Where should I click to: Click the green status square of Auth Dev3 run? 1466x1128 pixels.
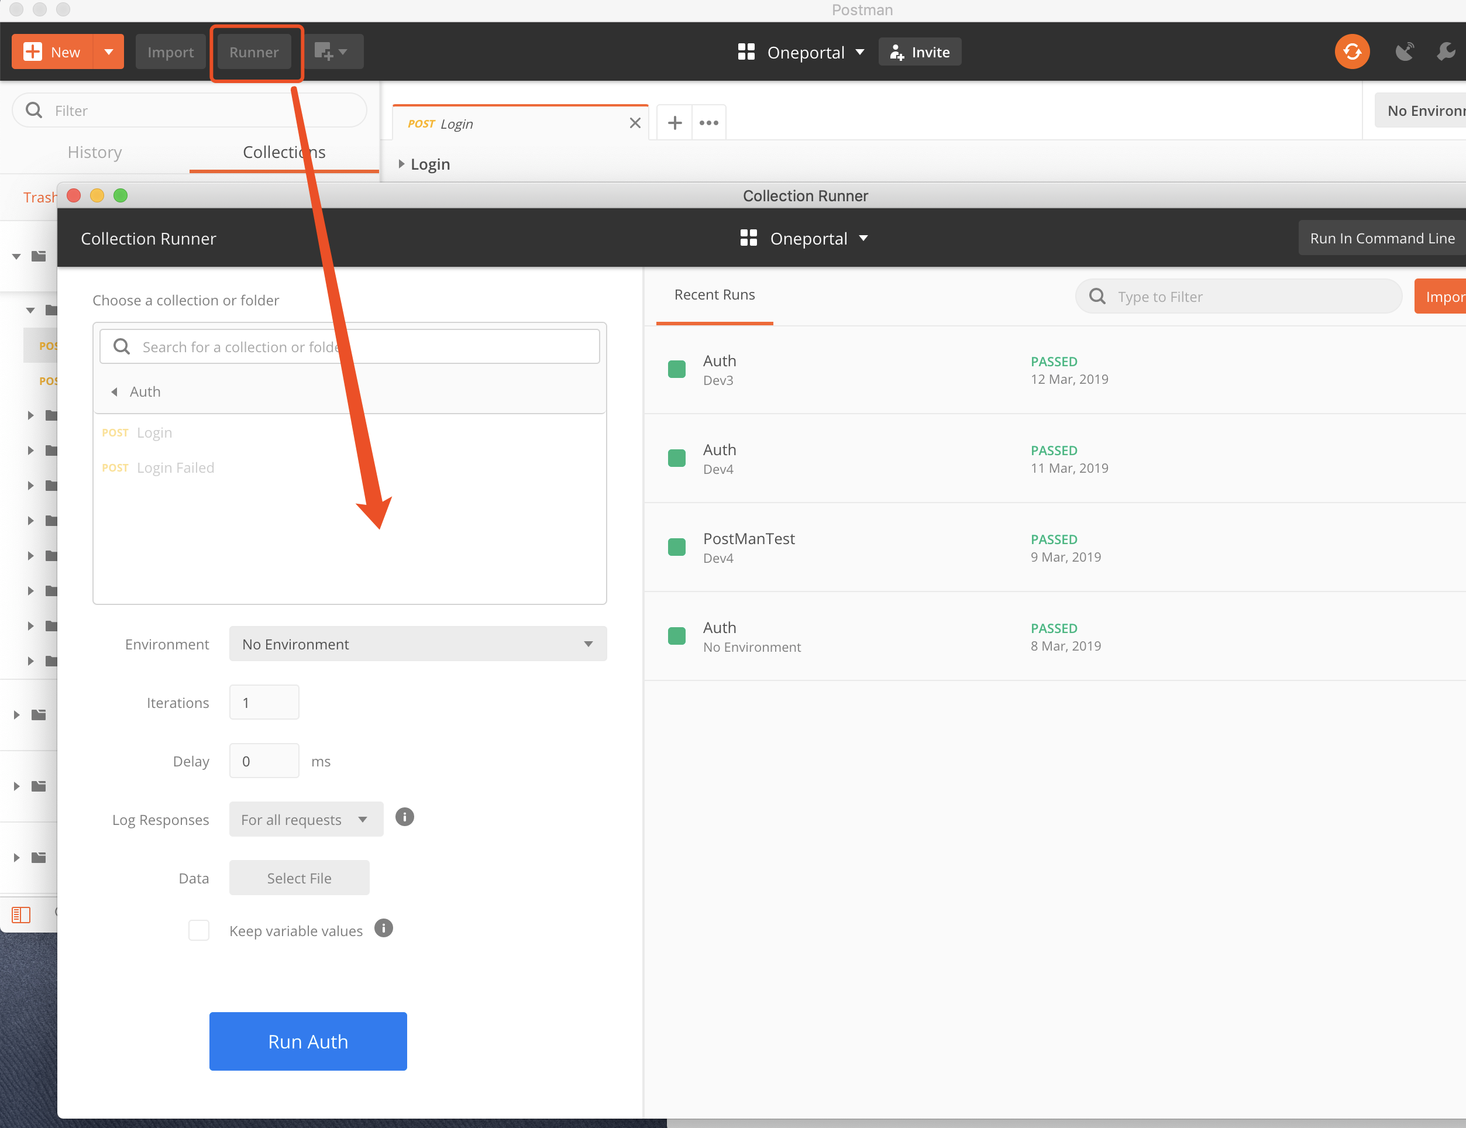[x=677, y=369]
